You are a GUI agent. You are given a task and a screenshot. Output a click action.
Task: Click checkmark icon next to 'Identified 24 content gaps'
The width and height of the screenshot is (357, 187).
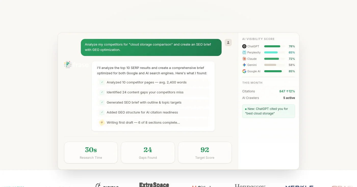[x=102, y=92]
